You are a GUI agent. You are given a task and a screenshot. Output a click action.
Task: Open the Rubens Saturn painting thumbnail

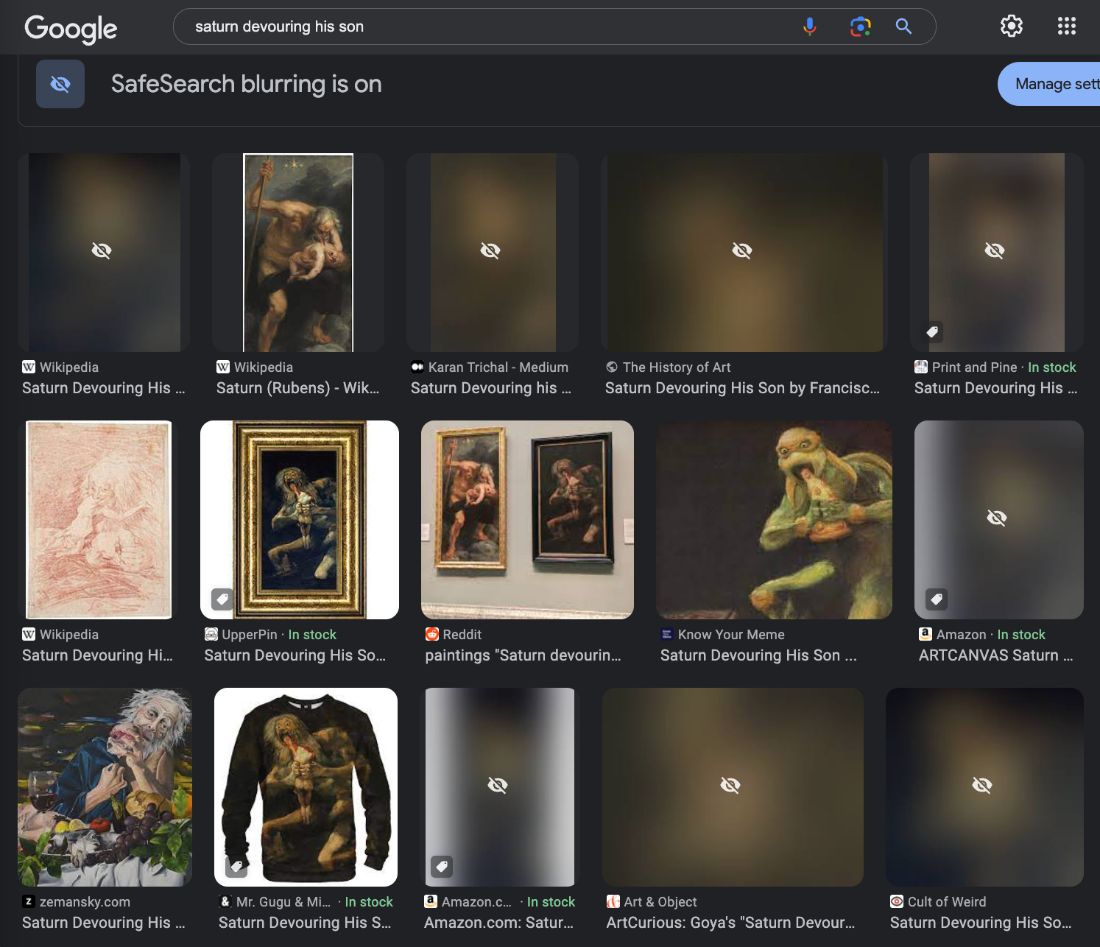[298, 253]
